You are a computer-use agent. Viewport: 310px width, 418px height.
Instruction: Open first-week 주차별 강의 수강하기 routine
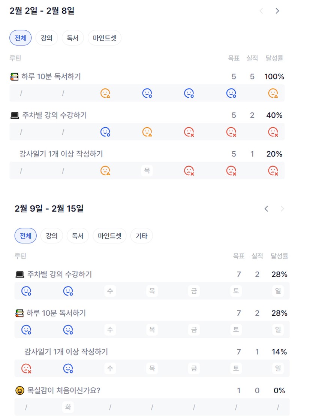click(x=54, y=115)
